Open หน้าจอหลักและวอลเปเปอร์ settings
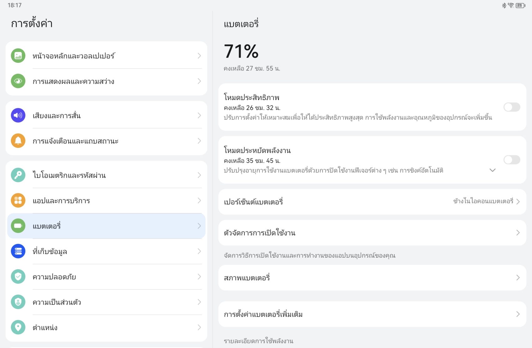The width and height of the screenshot is (532, 348). [106, 56]
